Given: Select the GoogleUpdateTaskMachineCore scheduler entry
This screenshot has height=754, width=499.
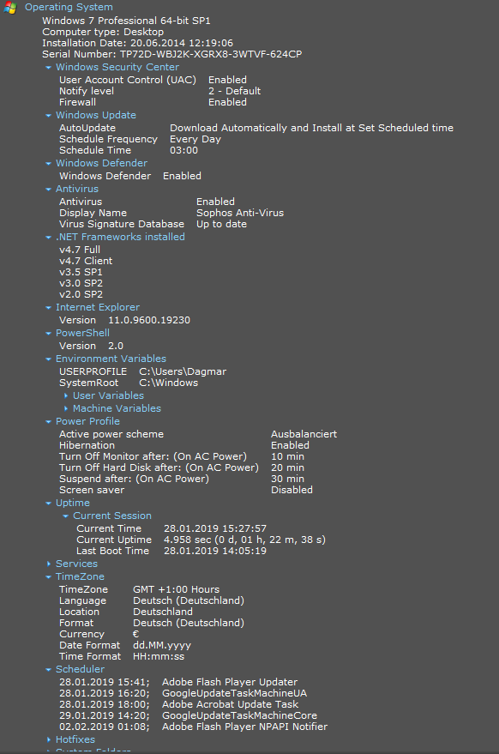Looking at the screenshot, I should (188, 715).
